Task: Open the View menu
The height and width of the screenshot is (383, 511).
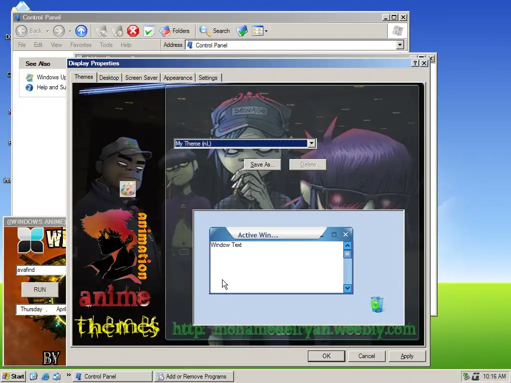Action: pos(56,45)
